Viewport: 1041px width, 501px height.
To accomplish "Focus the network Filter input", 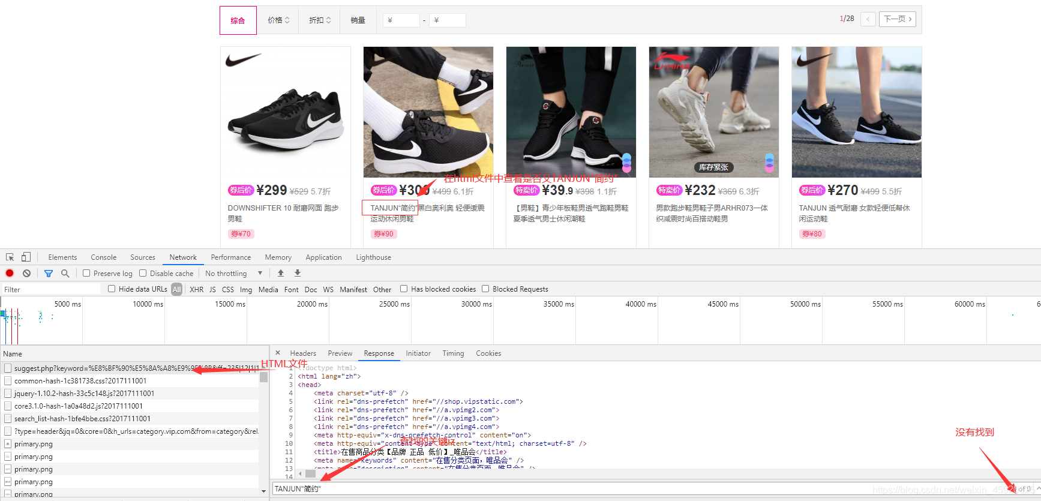I will pos(51,289).
